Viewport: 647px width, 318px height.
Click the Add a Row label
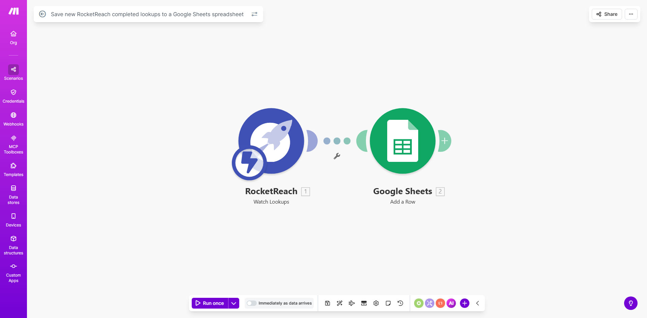coord(403,202)
